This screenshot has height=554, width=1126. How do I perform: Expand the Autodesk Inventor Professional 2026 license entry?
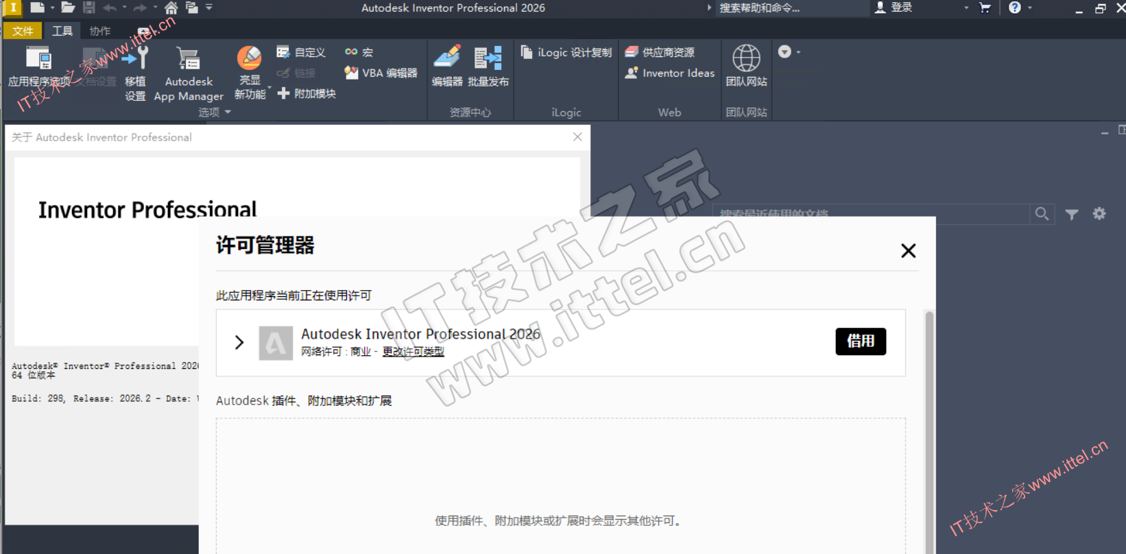point(239,342)
